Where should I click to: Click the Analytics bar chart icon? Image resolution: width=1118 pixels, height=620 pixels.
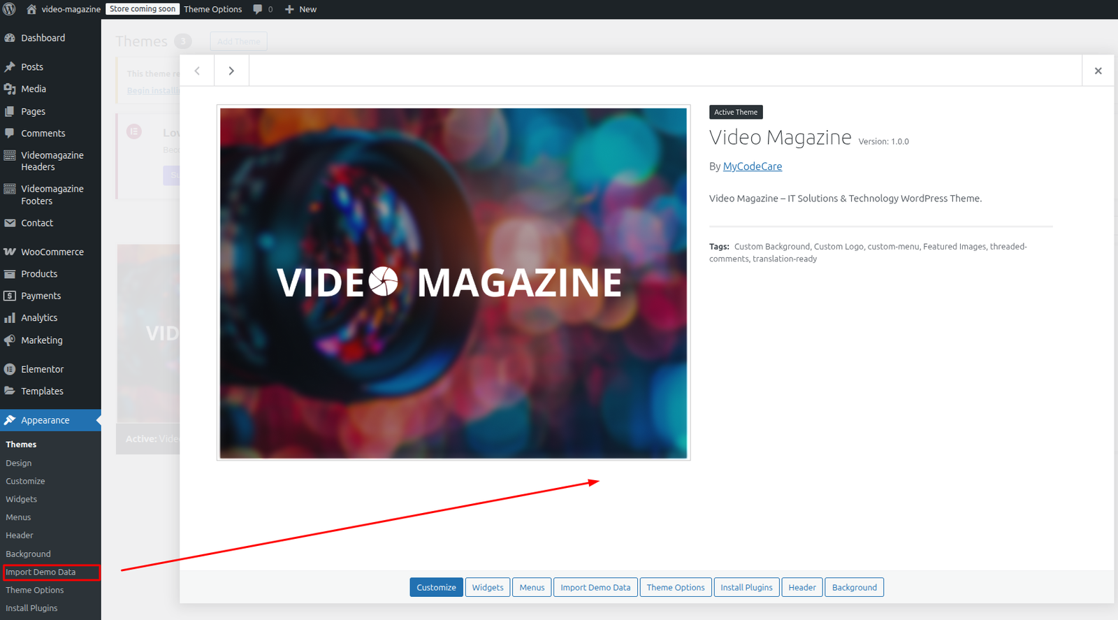[10, 318]
